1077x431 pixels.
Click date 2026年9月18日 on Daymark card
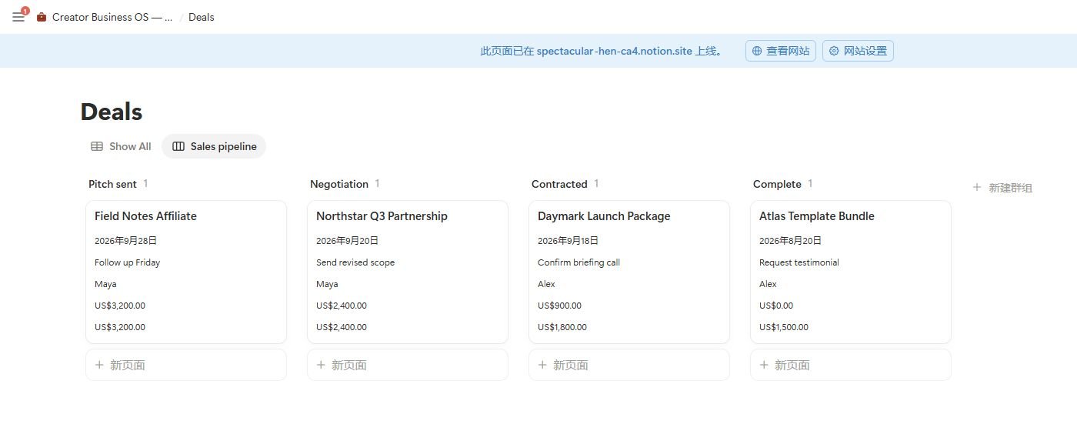tap(569, 241)
